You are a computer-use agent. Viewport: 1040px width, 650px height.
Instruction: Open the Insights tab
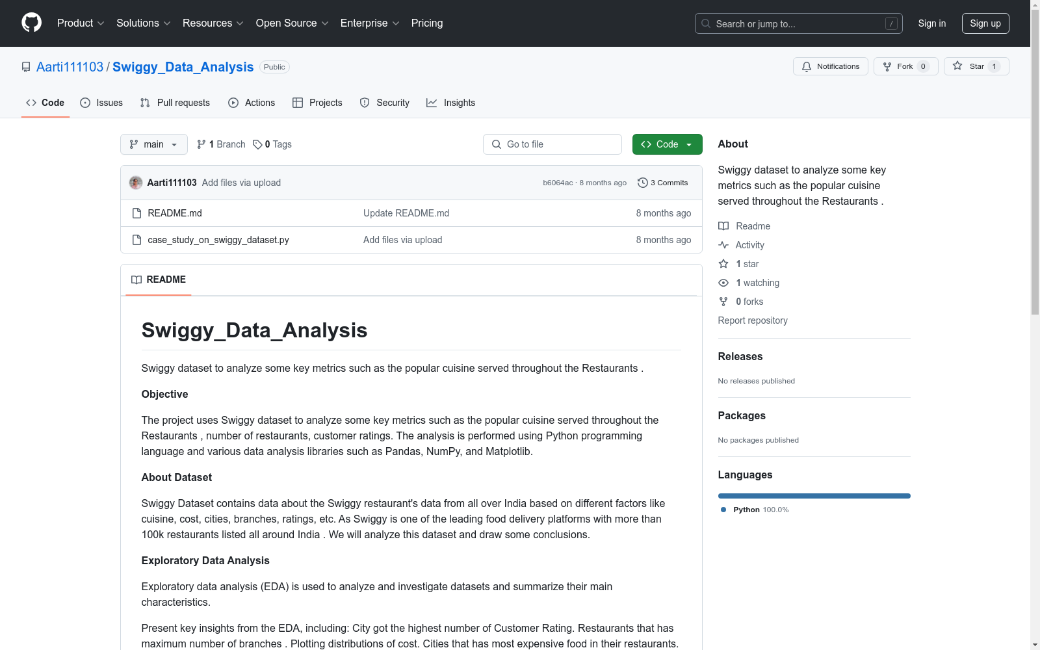(451, 103)
